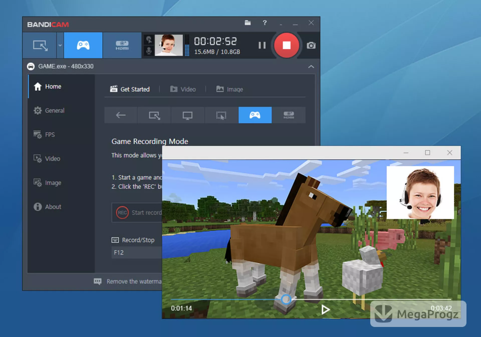Open Image settings in sidebar
Viewport: 481px width, 337px height.
(x=61, y=183)
